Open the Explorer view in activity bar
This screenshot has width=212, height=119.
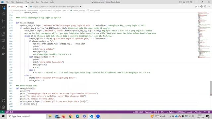pyautogui.click(x=3, y=8)
